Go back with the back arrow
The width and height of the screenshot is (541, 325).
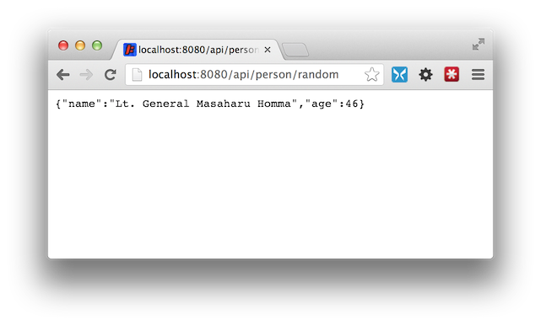point(63,74)
